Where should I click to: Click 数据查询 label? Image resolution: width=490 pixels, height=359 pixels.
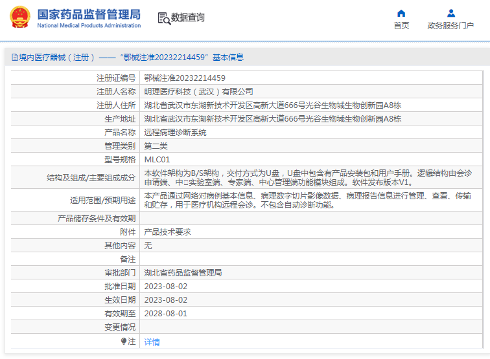coord(188,17)
